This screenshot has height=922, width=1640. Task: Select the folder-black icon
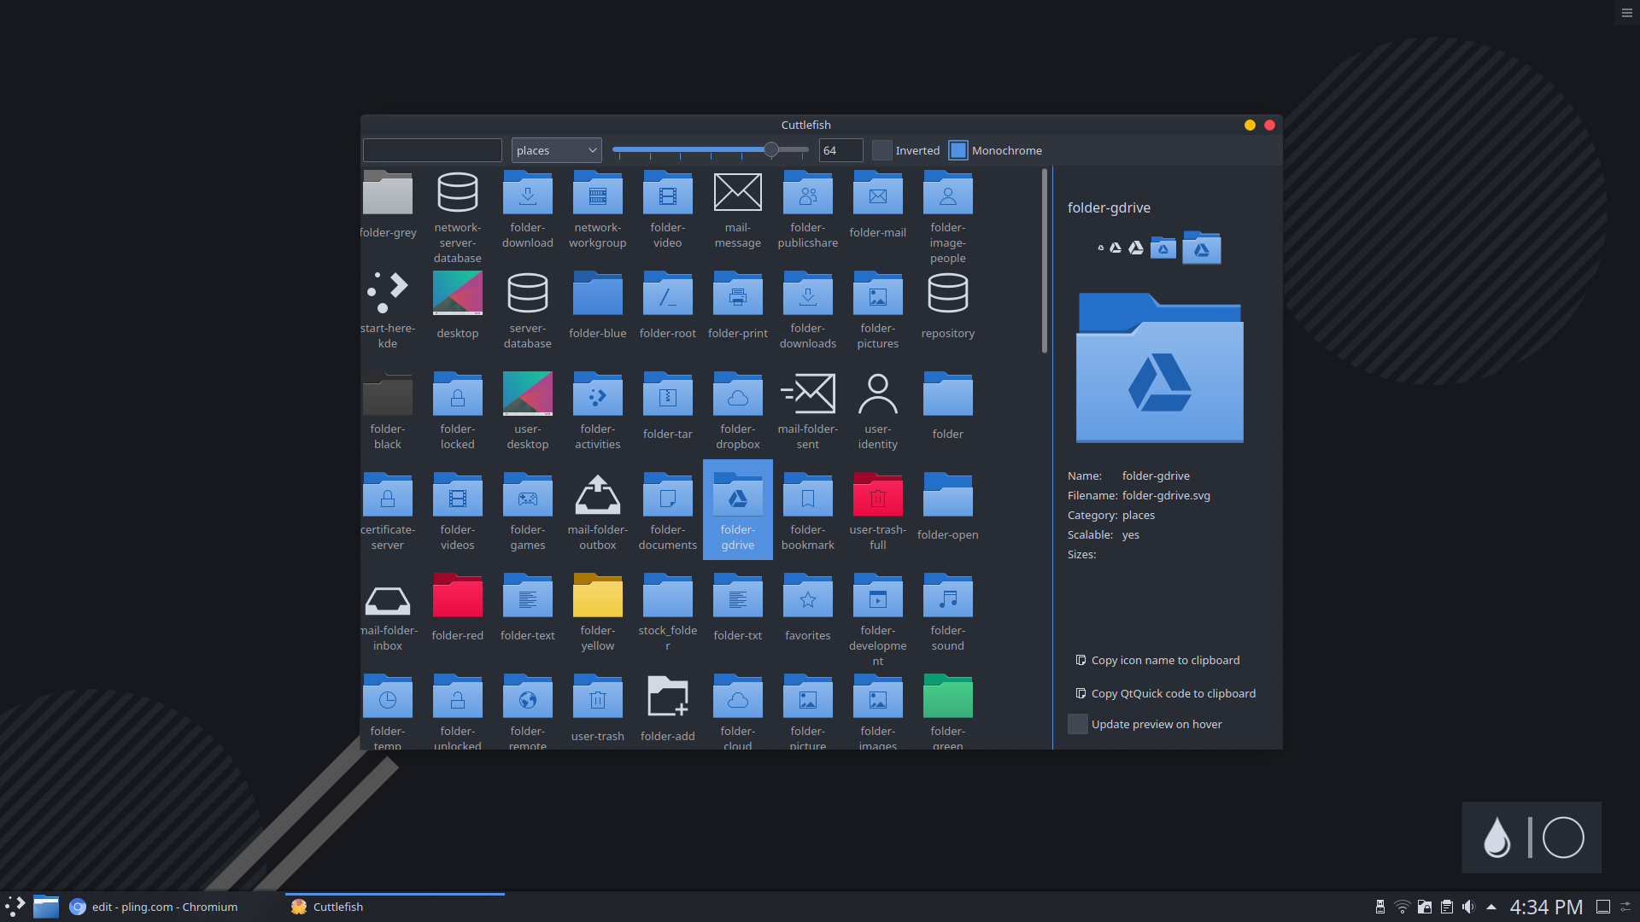(x=388, y=394)
